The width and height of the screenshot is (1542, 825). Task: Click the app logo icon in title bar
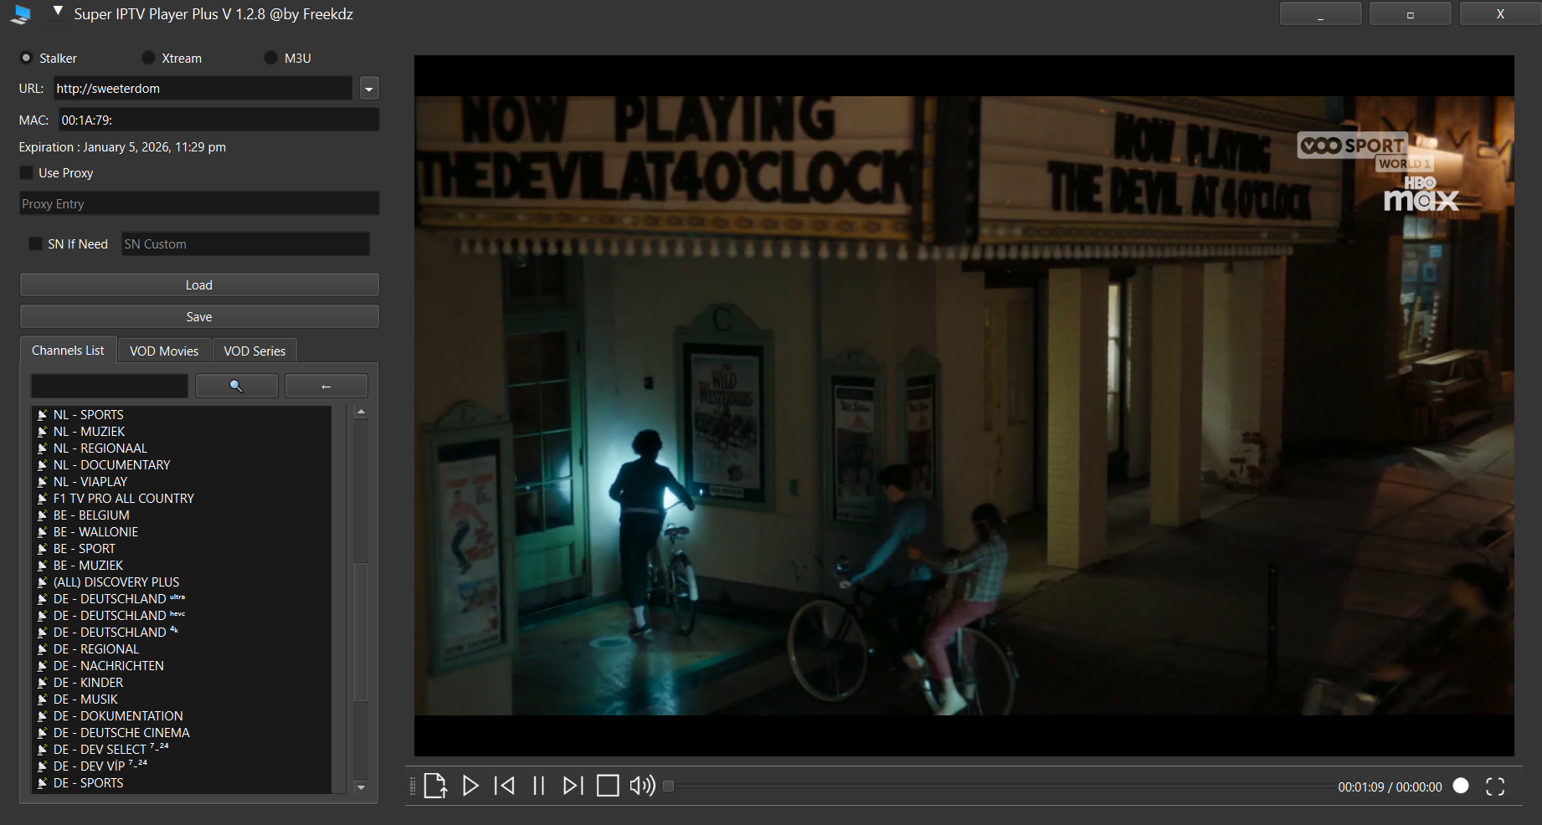22,14
